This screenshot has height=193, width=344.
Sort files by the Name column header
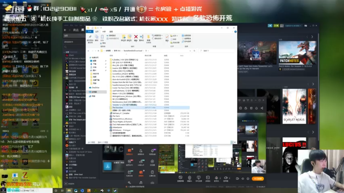tap(111, 56)
